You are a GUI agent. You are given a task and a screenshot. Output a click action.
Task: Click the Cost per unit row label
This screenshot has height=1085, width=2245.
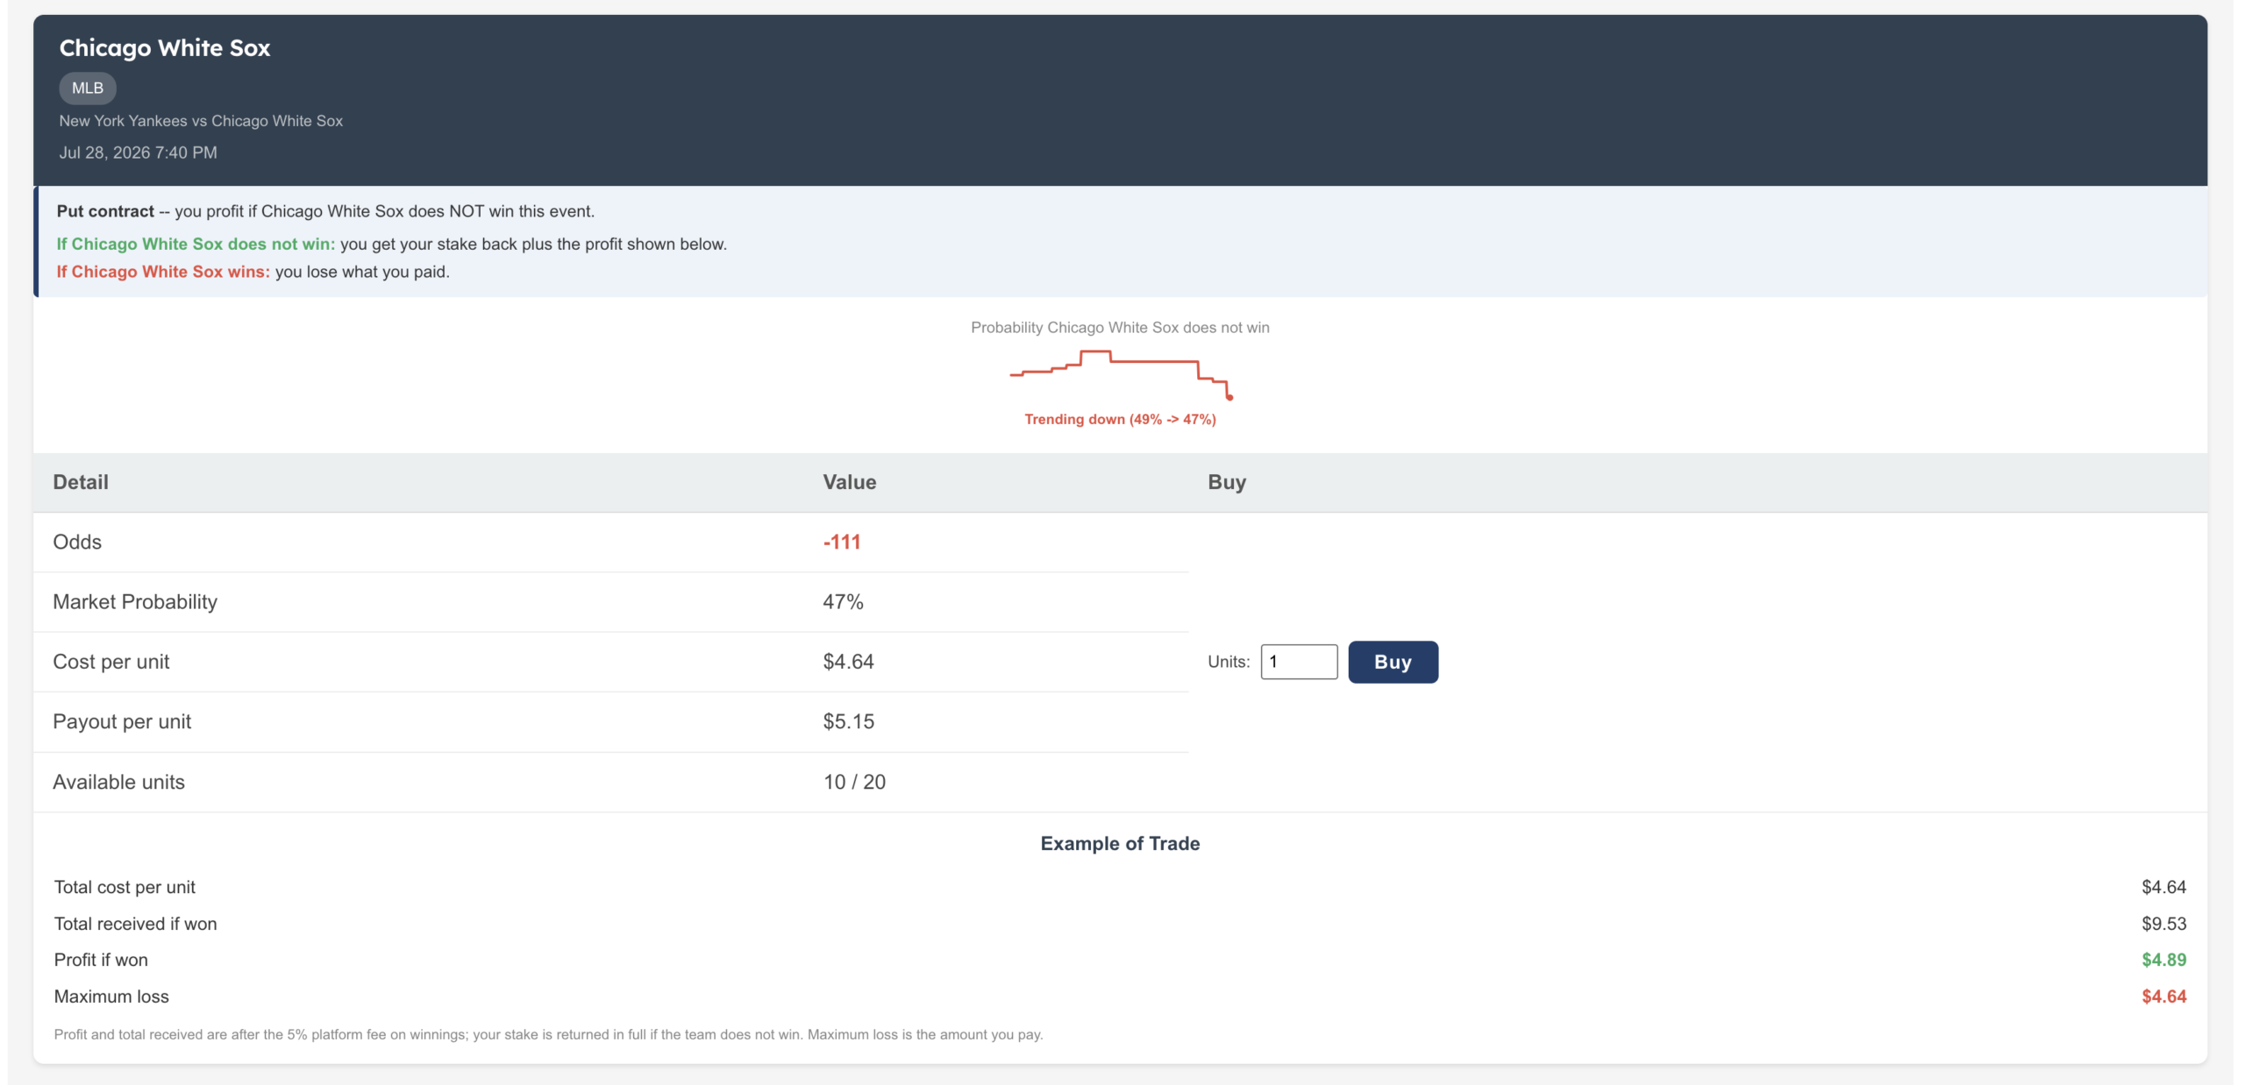click(x=111, y=662)
